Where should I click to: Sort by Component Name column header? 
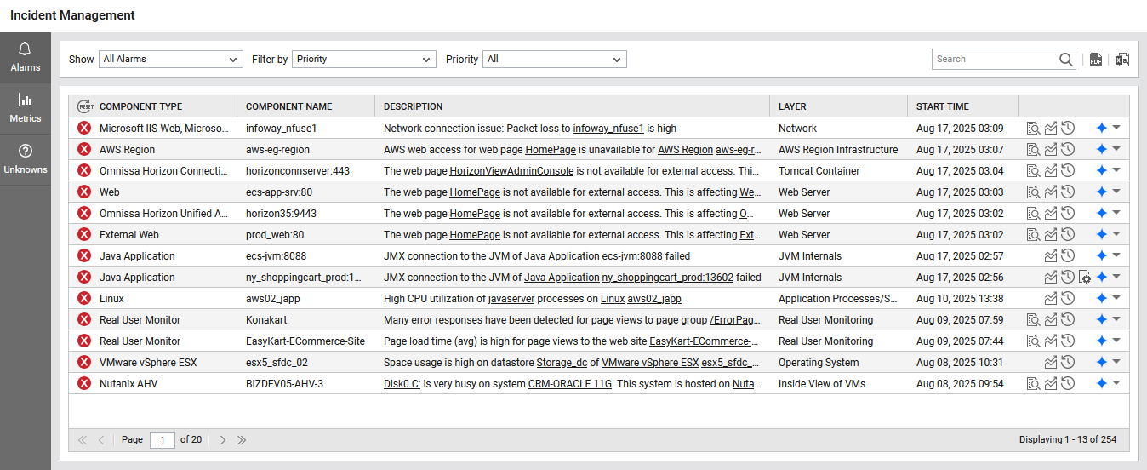click(x=288, y=107)
